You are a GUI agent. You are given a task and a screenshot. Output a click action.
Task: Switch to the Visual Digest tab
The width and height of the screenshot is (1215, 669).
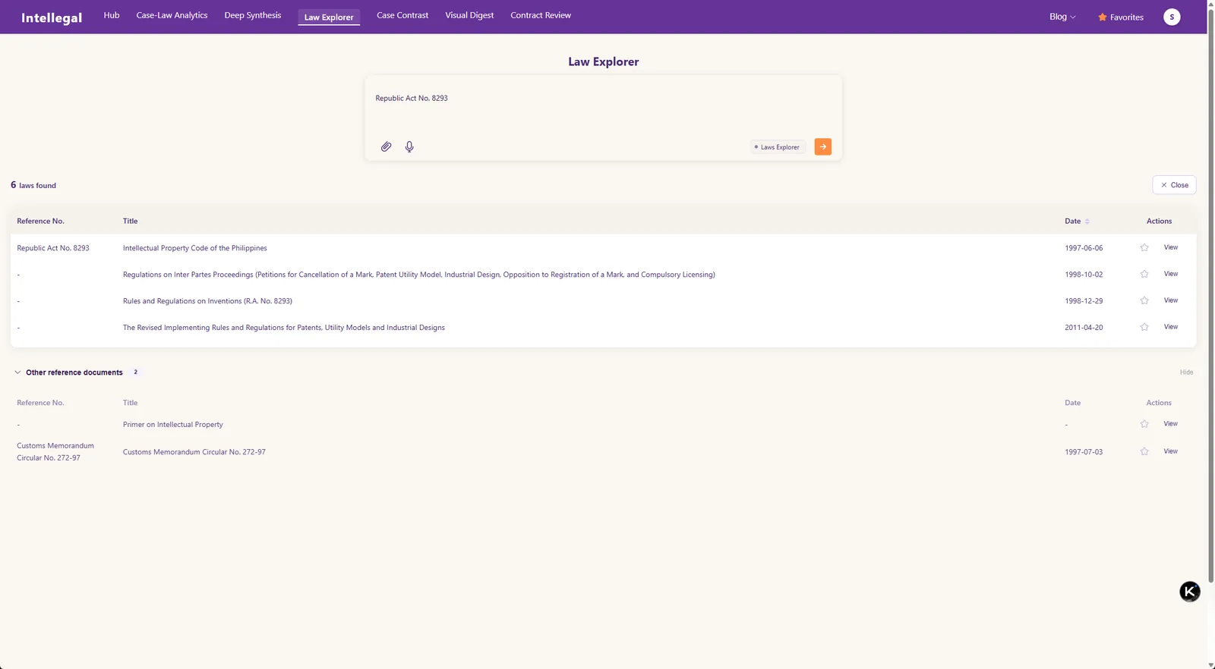pyautogui.click(x=469, y=15)
